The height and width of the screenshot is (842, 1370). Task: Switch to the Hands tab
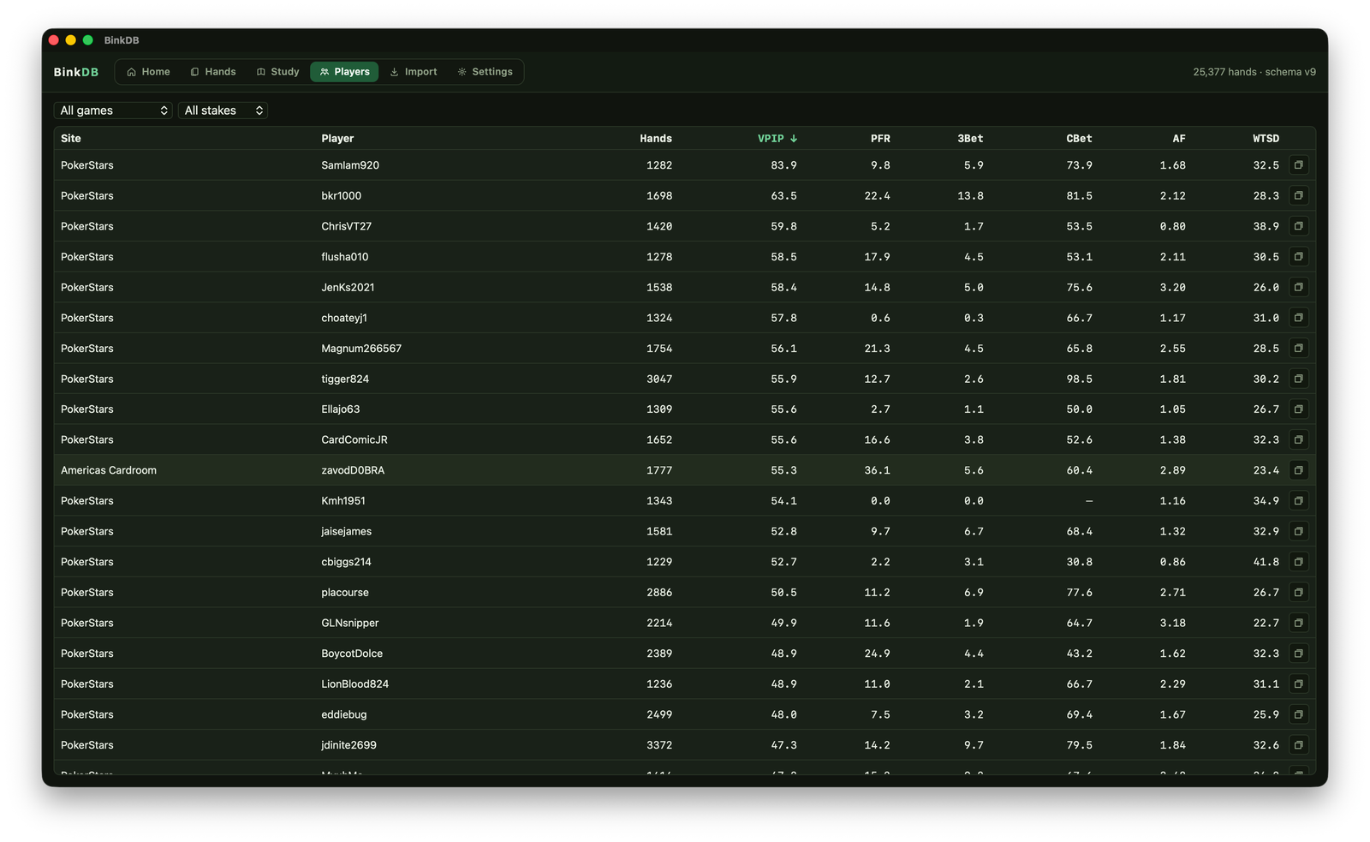(213, 72)
